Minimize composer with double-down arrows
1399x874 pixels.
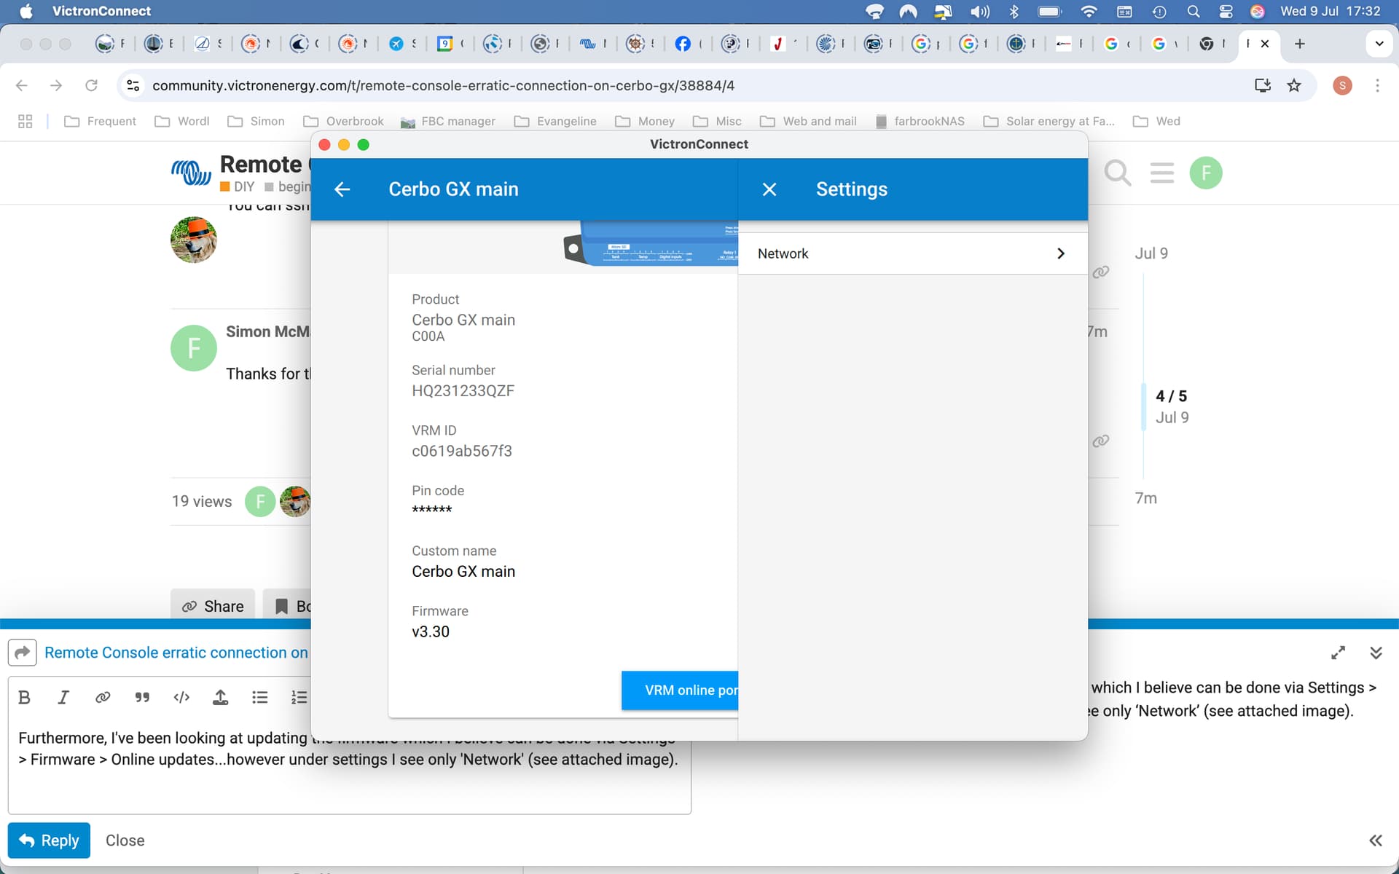click(1376, 653)
